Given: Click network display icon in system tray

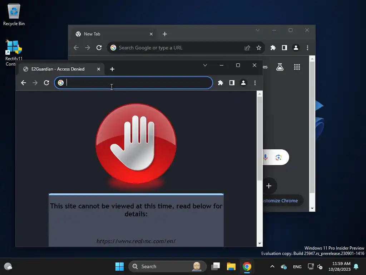Looking at the screenshot, I should (311, 266).
